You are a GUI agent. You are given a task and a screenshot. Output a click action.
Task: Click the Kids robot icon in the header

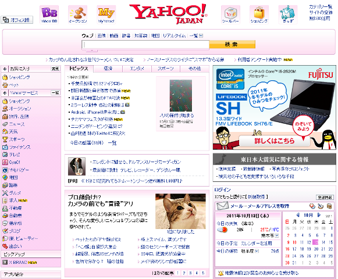288,15
